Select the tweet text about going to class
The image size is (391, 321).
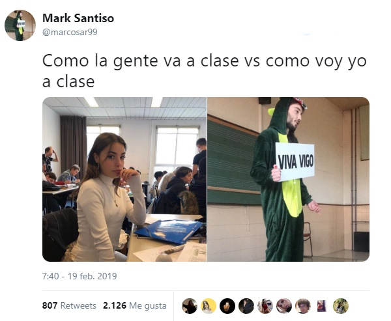(204, 71)
